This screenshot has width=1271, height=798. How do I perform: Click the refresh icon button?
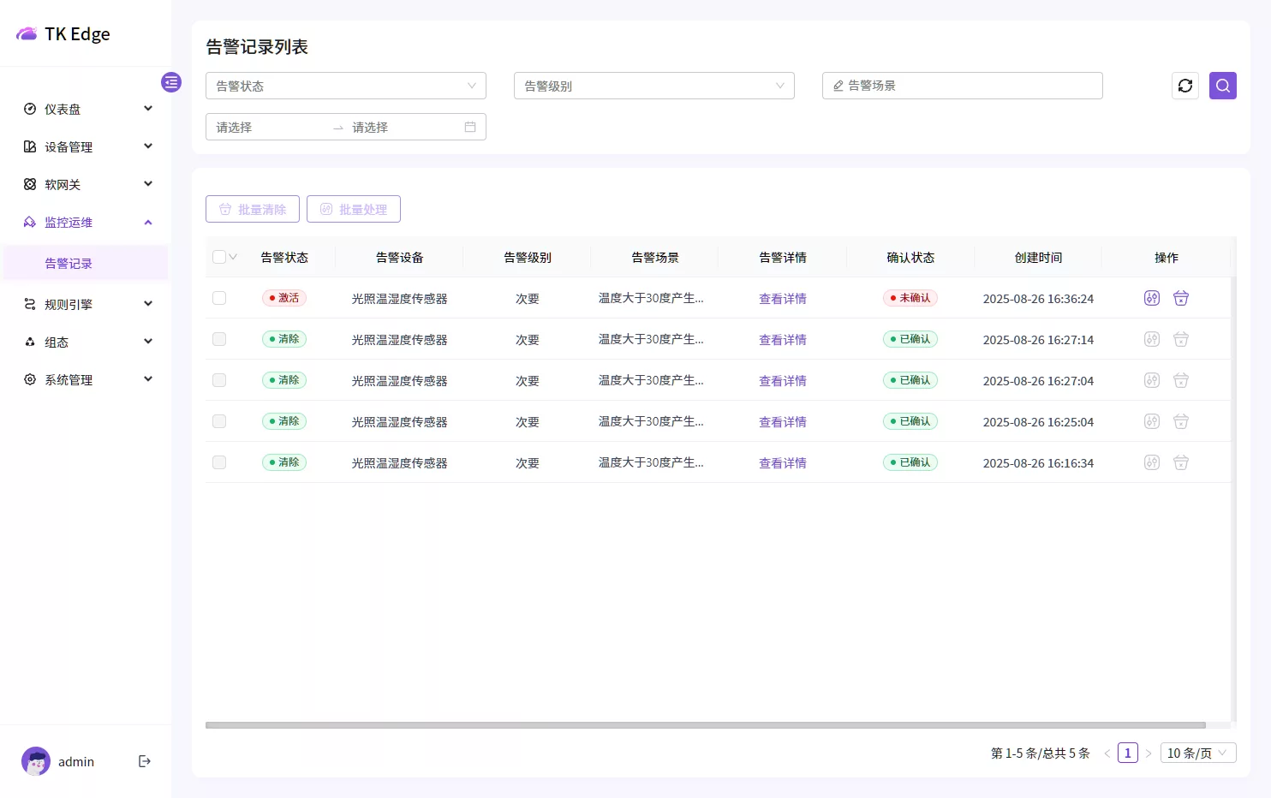(x=1184, y=86)
